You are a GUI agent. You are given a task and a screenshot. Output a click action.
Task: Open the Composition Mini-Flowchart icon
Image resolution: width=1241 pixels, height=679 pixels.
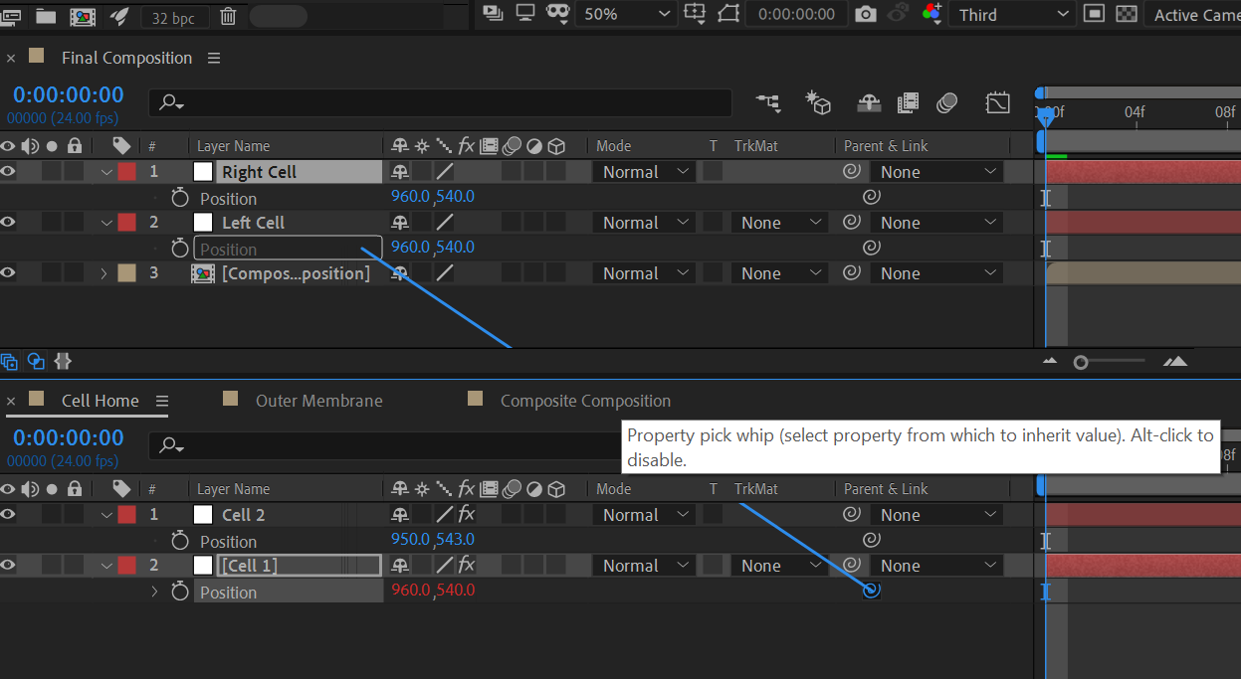(x=768, y=102)
